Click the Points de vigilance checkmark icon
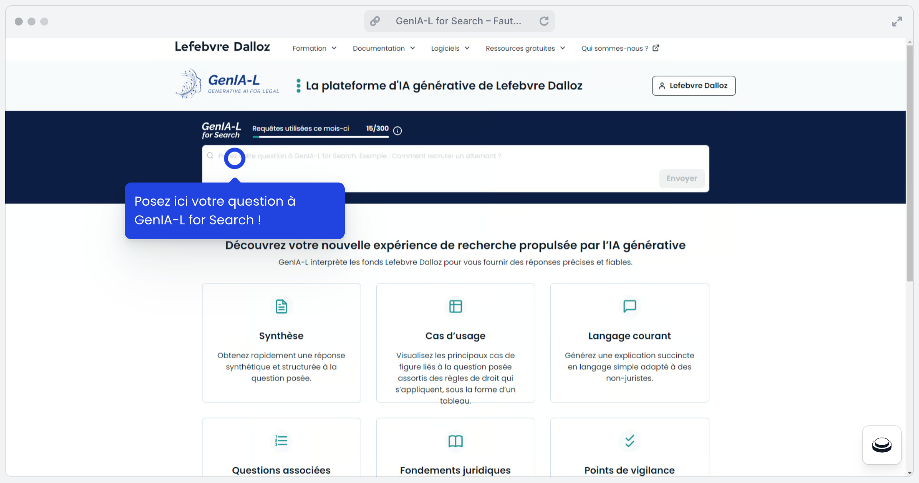Image resolution: width=919 pixels, height=483 pixels. 629,441
